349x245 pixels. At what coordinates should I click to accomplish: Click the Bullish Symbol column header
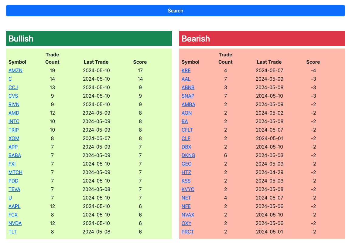point(17,62)
